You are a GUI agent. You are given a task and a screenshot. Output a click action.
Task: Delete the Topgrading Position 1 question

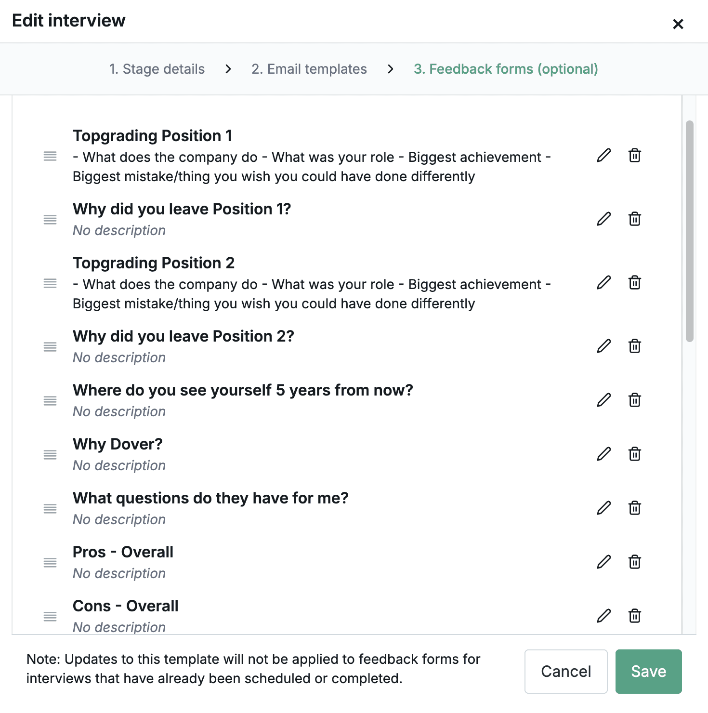[634, 156]
